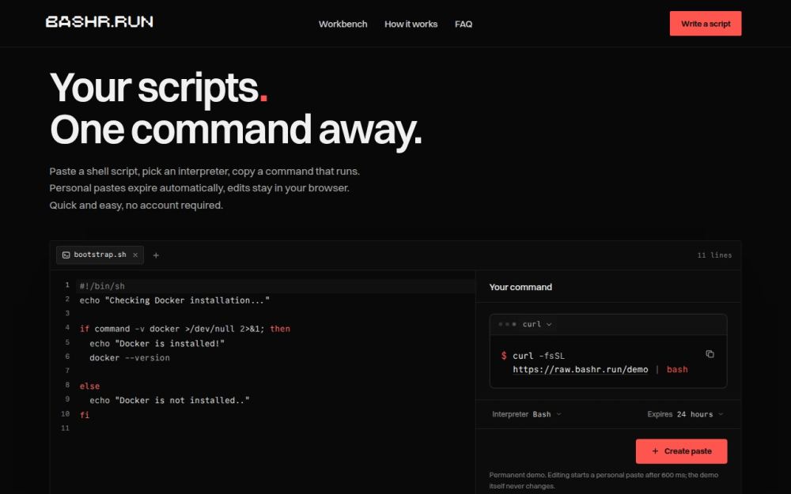Open the Expires 24 hours dropdown
The height and width of the screenshot is (494, 791).
coord(685,414)
